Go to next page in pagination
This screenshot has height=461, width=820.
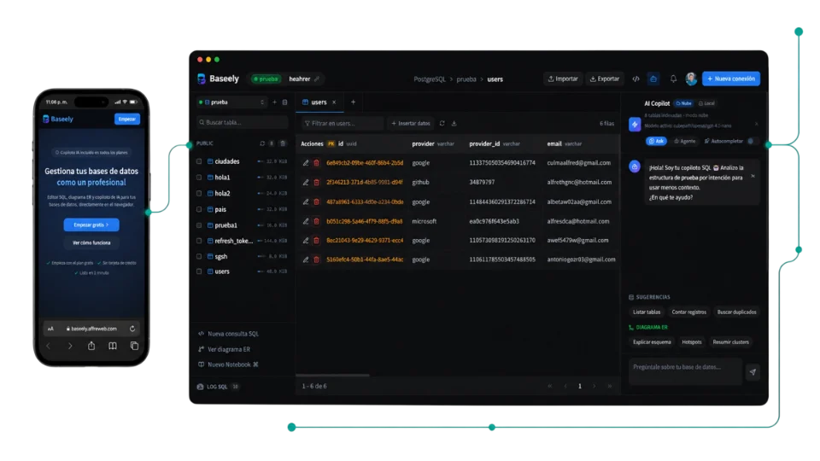click(x=594, y=386)
